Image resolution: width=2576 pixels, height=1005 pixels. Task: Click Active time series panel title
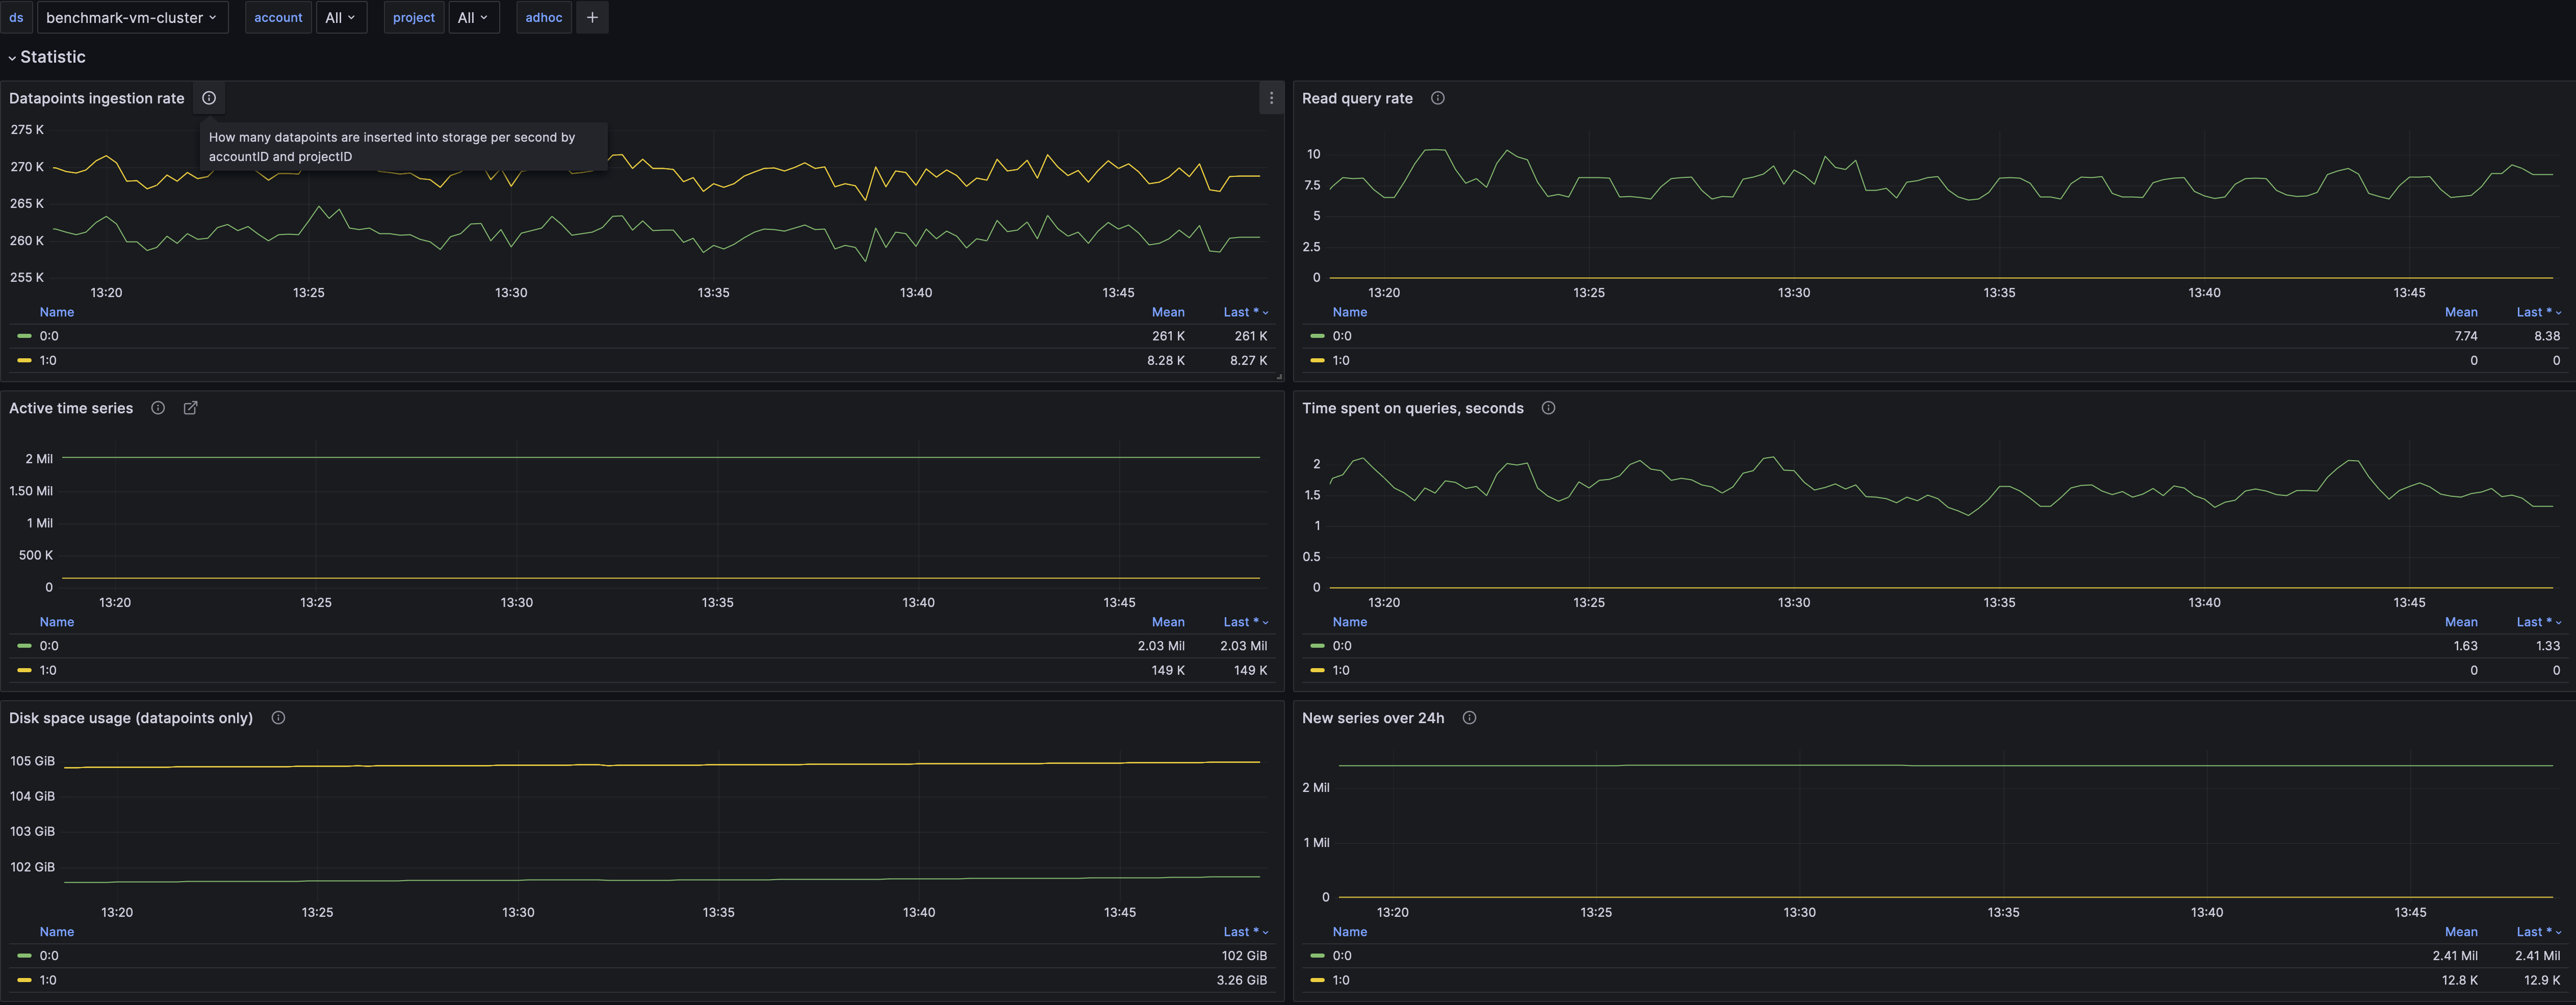click(71, 408)
